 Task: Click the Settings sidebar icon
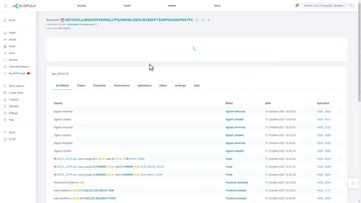tap(5, 113)
